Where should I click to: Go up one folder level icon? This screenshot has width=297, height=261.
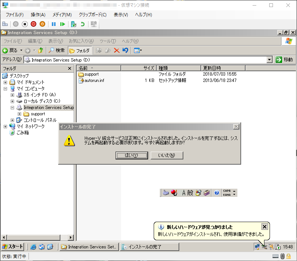pyautogui.click(x=40, y=50)
